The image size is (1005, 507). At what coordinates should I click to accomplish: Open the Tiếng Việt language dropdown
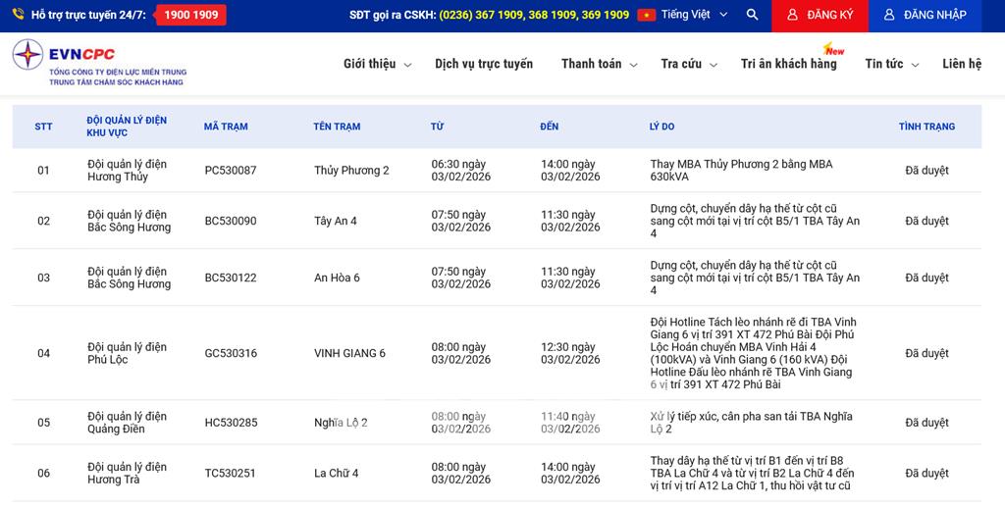point(694,15)
